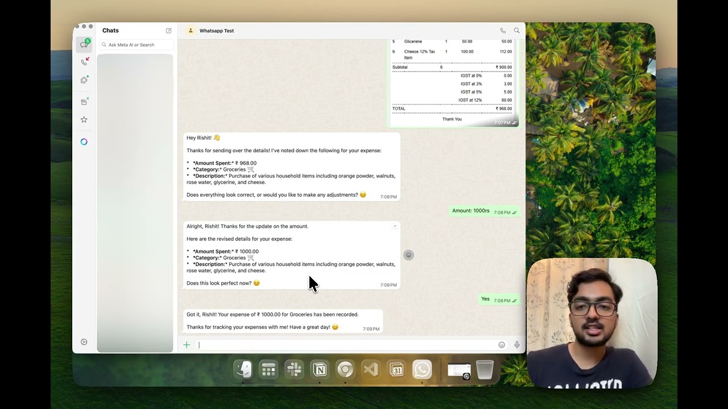
Task: Select the 'Yes' sent message
Action: tap(499, 299)
